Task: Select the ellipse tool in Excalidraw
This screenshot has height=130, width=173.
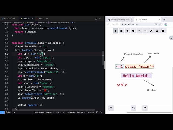Action: click(133, 31)
